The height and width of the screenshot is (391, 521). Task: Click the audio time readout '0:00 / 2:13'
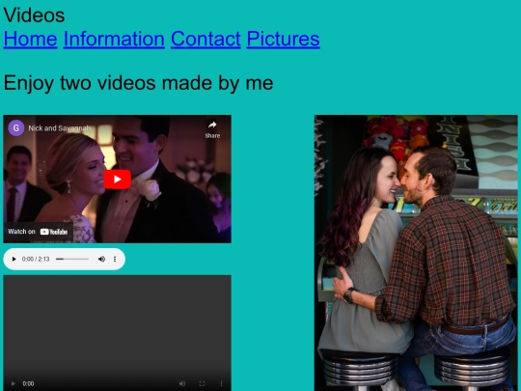(36, 259)
